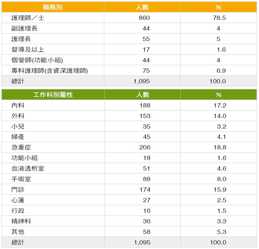
Task: Select the 血液透析室 row label
Action: [x=28, y=168]
